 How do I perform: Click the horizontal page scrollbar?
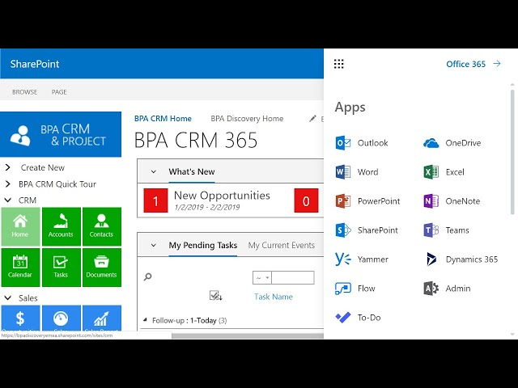pyautogui.click(x=248, y=336)
